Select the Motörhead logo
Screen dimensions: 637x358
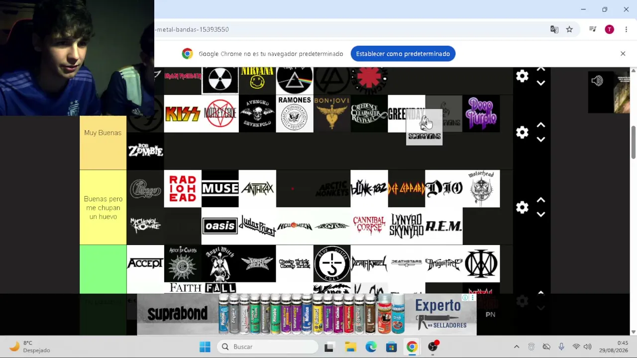coord(481,189)
